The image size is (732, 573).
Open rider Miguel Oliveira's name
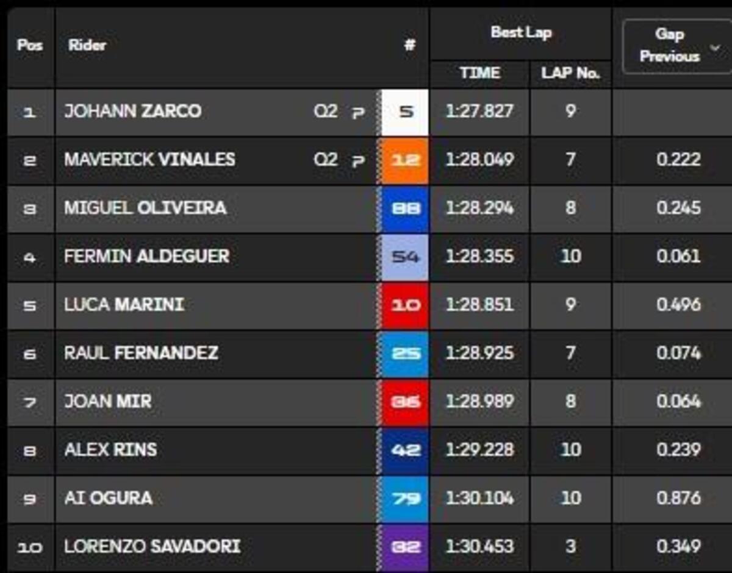click(145, 208)
